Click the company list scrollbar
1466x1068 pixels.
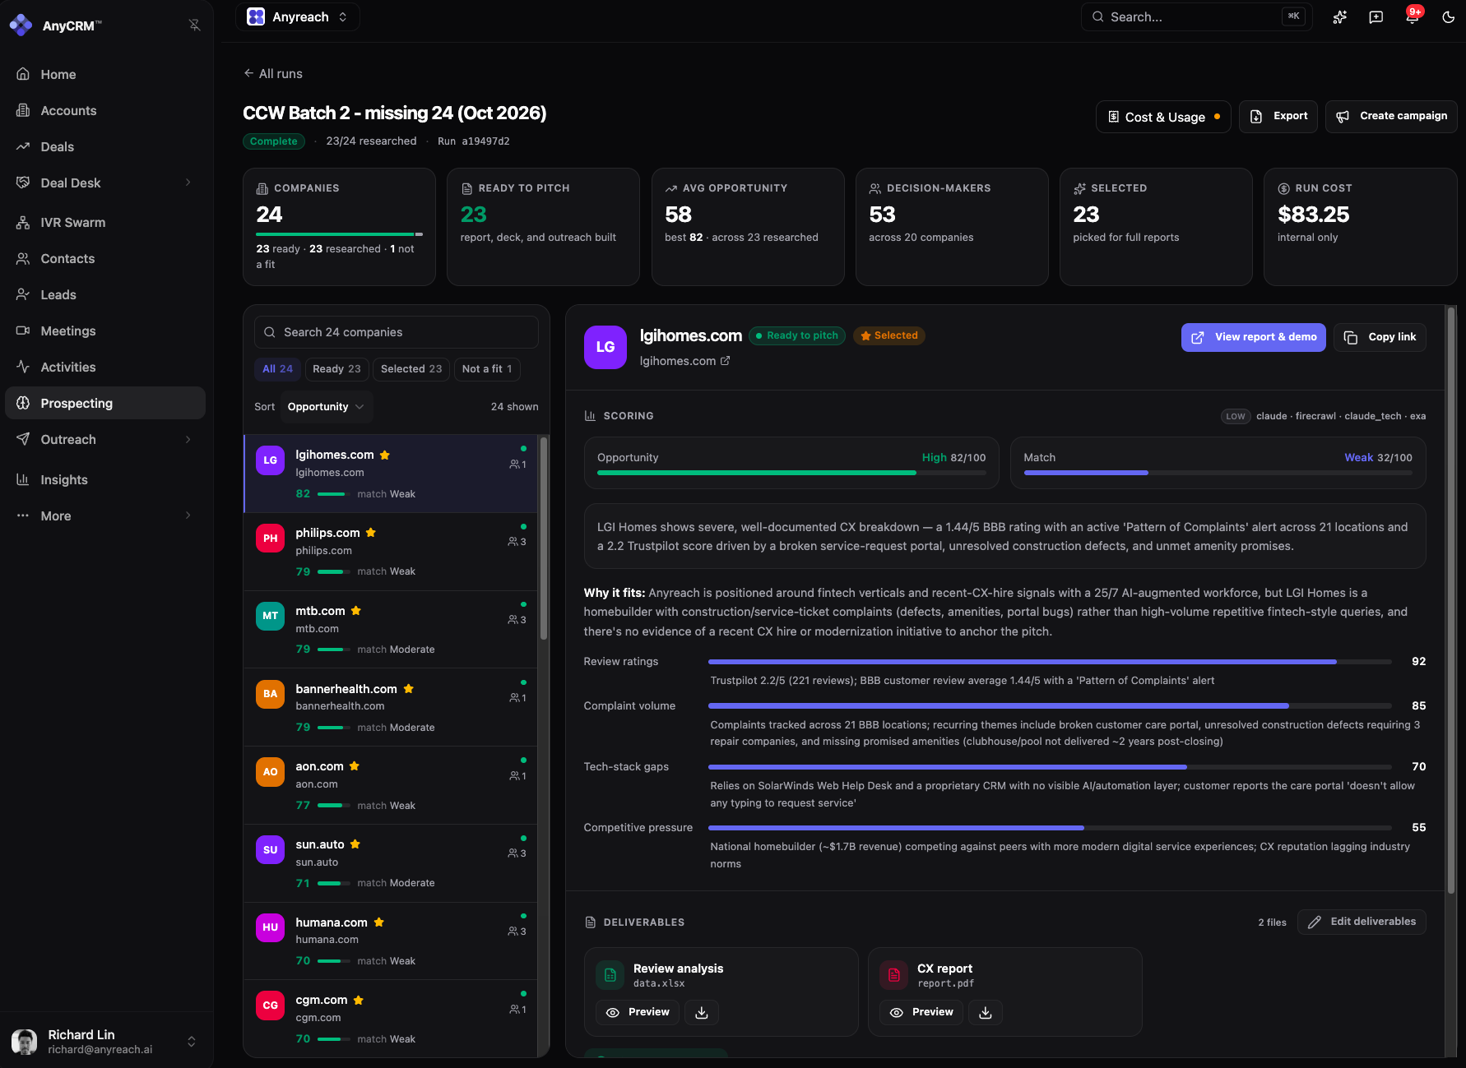[x=543, y=539]
